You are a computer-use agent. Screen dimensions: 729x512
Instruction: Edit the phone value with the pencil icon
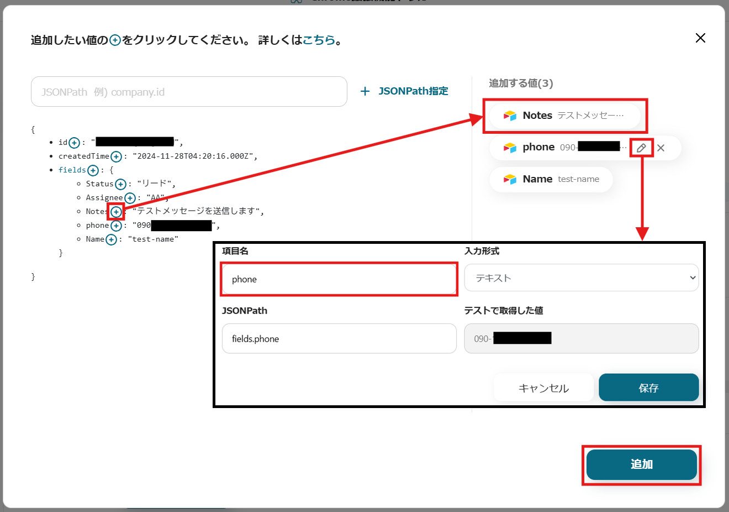(x=641, y=148)
